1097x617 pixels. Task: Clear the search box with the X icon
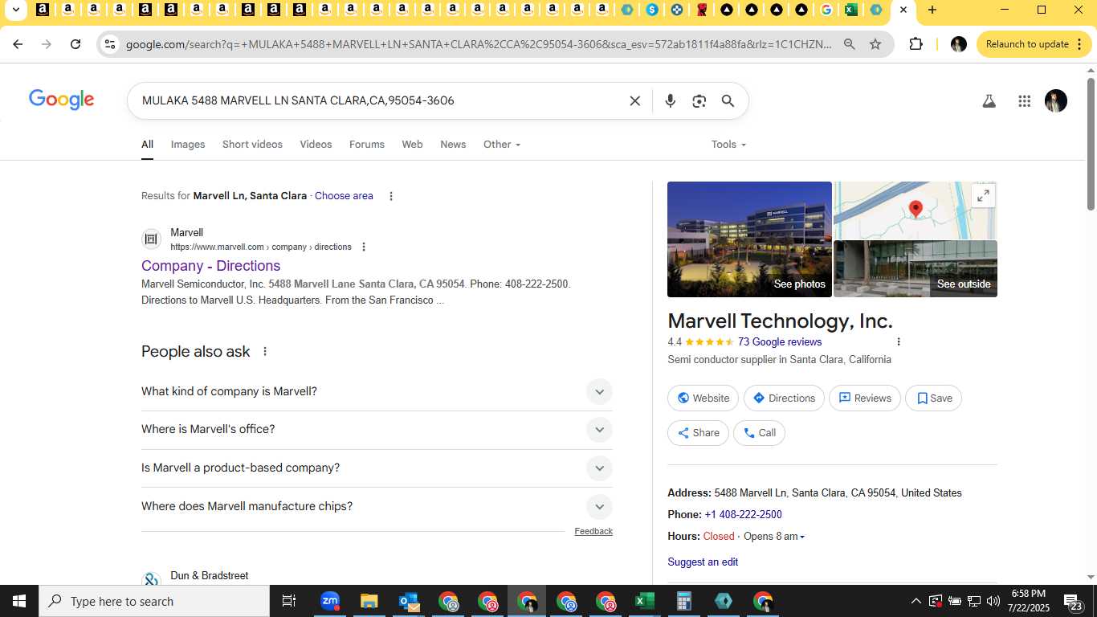point(634,101)
